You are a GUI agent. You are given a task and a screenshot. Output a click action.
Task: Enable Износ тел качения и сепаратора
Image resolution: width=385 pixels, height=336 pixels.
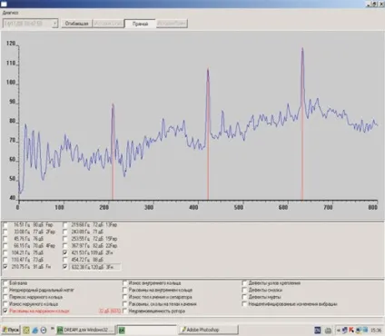click(x=124, y=297)
